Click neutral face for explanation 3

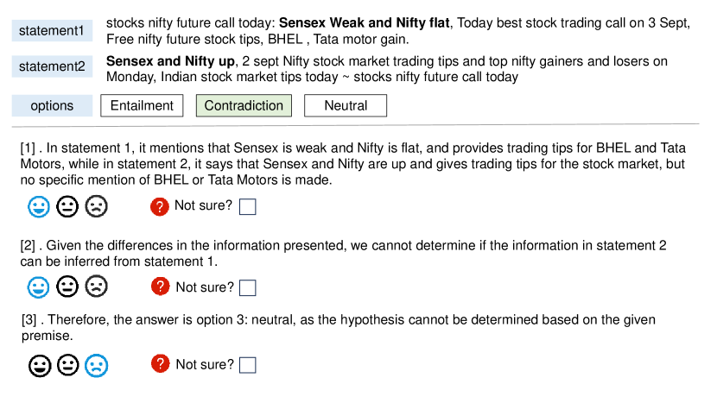(x=67, y=365)
